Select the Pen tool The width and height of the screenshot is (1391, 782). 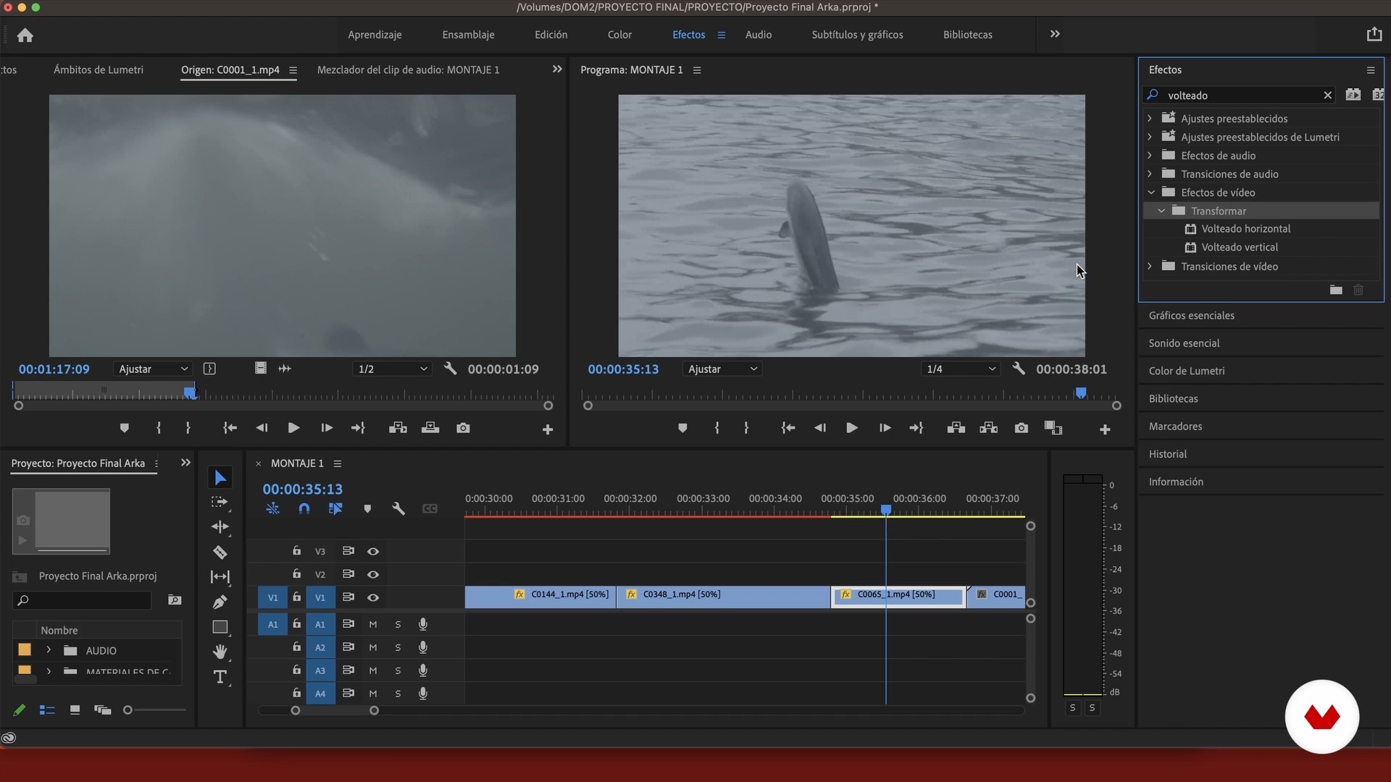(x=220, y=602)
